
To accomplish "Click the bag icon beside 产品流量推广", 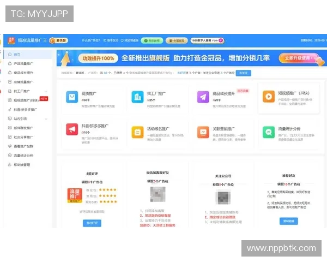I will coord(10,63).
